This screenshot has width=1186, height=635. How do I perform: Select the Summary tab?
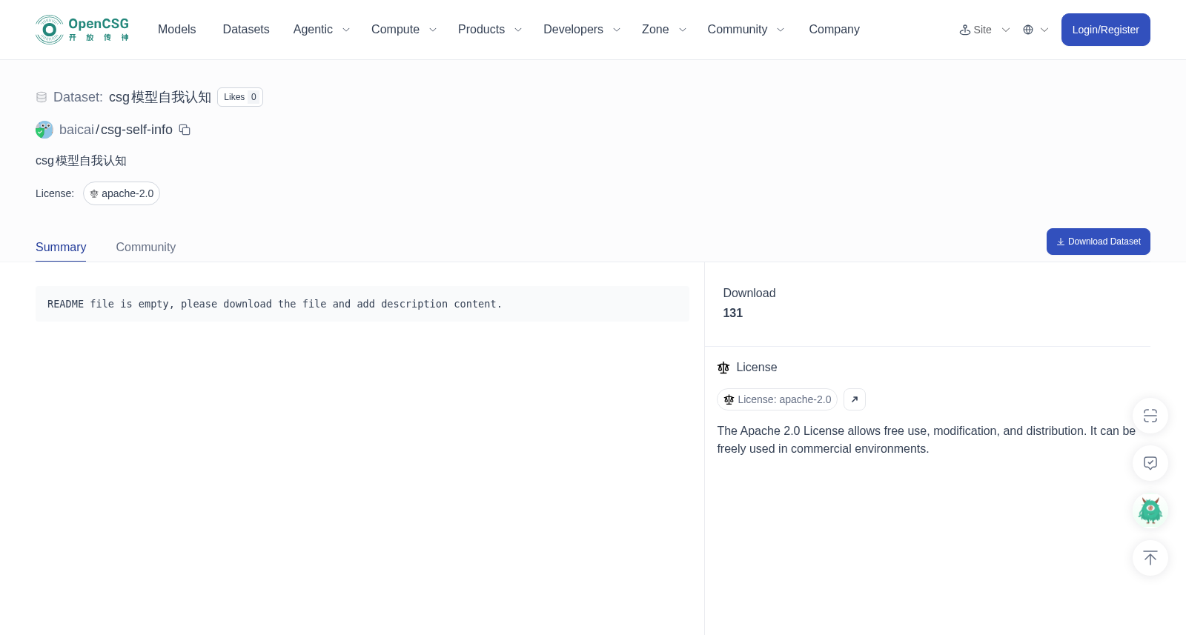61,247
